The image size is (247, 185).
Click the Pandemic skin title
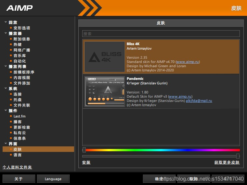point(135,79)
